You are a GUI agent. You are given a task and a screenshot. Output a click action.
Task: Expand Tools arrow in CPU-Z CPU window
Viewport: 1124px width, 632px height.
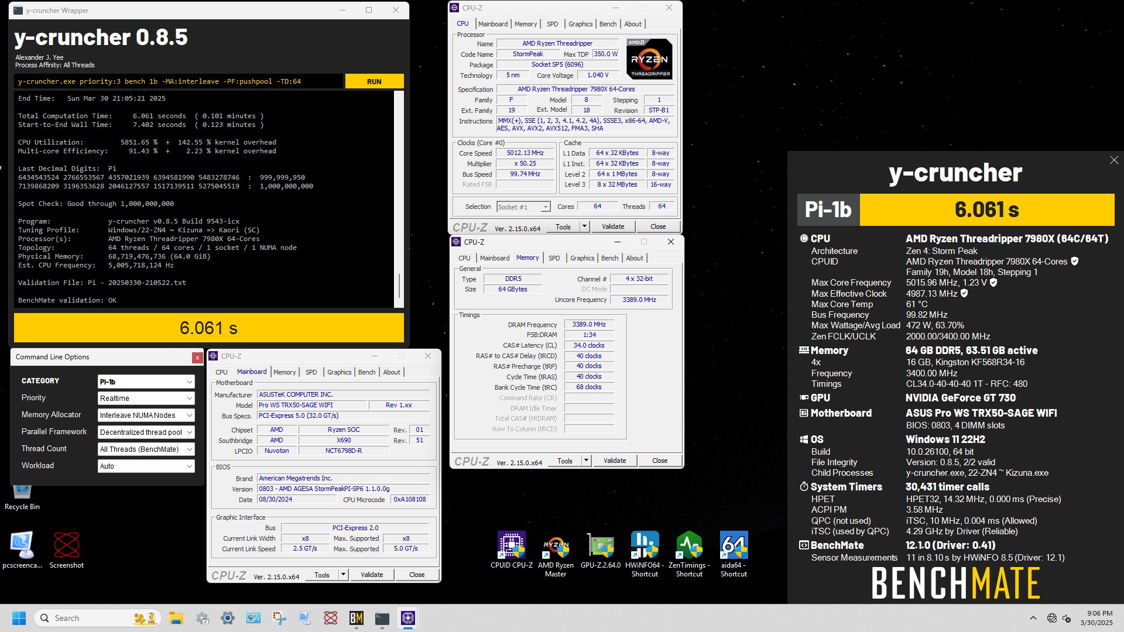584,226
